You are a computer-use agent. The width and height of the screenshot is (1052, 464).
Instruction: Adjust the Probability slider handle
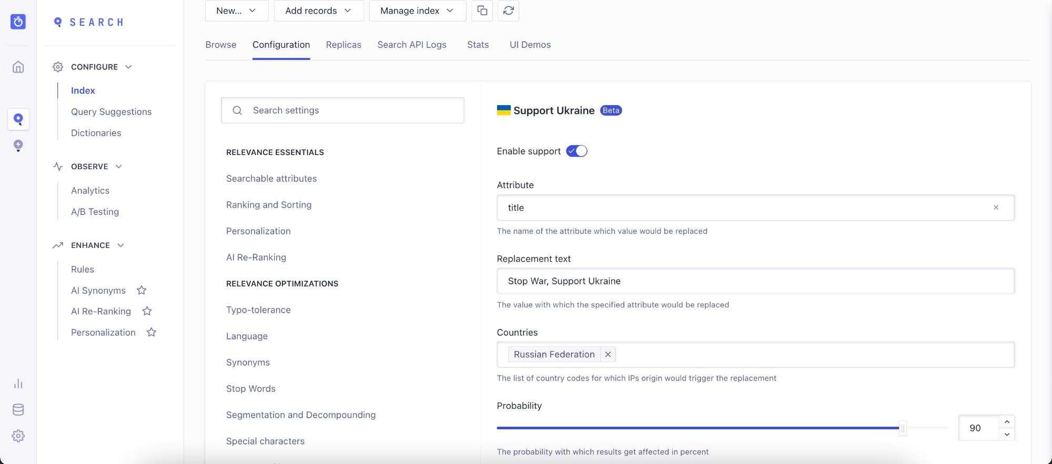(x=903, y=428)
